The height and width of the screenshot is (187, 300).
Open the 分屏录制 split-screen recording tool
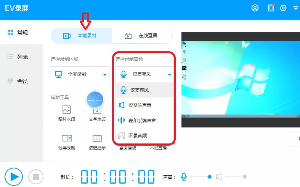point(67,142)
